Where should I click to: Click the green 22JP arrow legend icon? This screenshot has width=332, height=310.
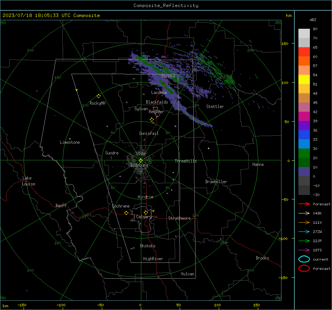click(304, 241)
